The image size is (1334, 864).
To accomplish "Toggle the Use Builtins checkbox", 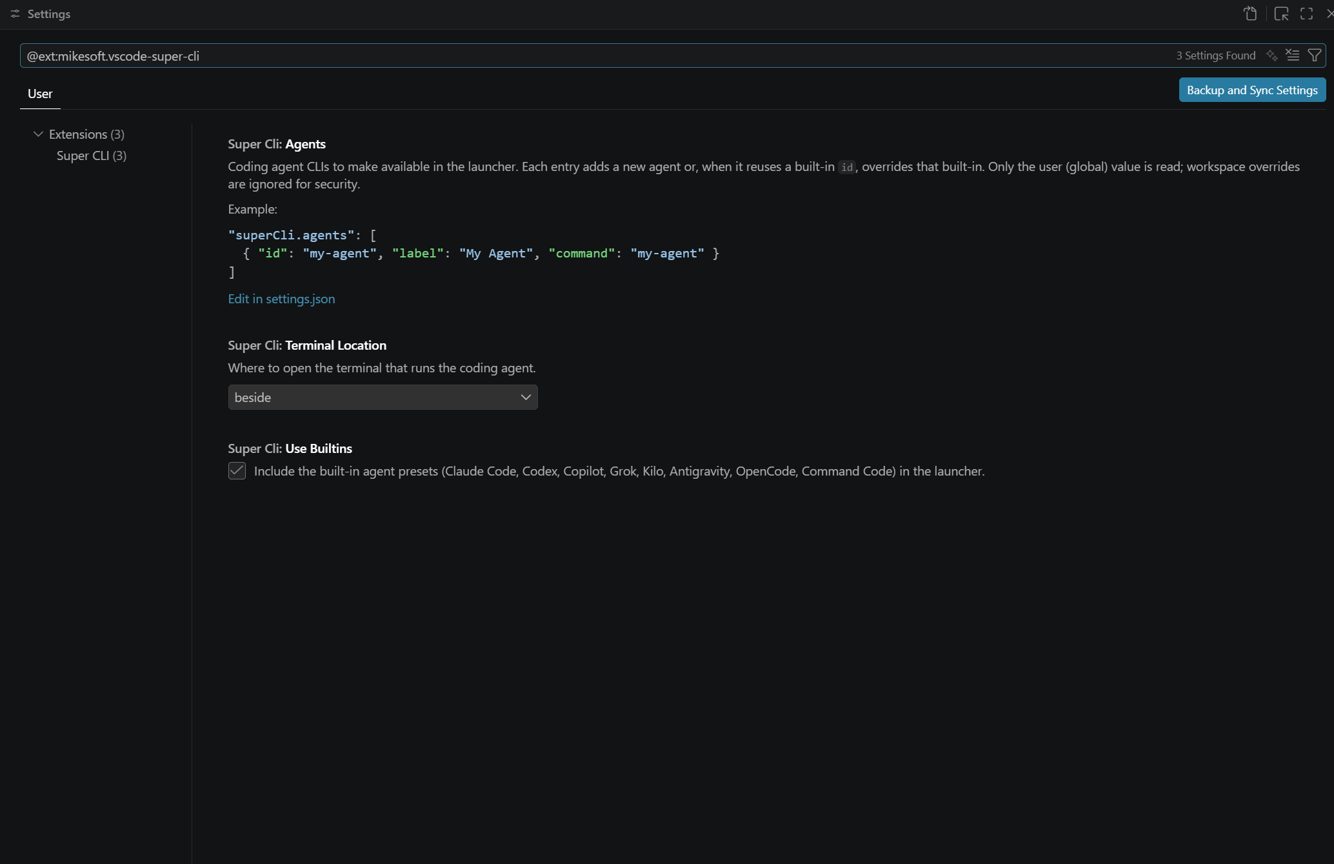I will tap(237, 471).
